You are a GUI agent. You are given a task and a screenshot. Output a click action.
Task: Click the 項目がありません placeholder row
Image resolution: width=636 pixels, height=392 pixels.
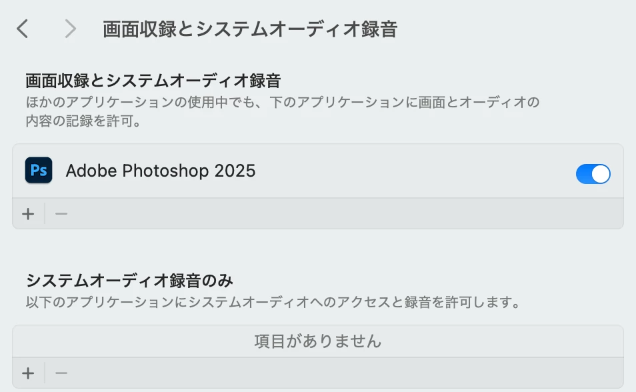[318, 341]
